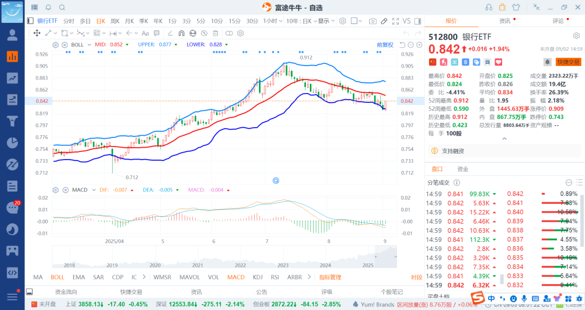Image resolution: width=585 pixels, height=310 pixels.
Task: Open the VS compare function
Action: [x=407, y=21]
